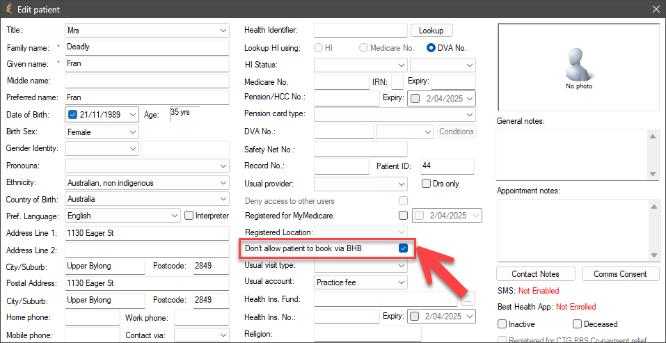Click the ellipsis button beside Health Ins. Fund
This screenshot has height=343, width=666.
[468, 299]
